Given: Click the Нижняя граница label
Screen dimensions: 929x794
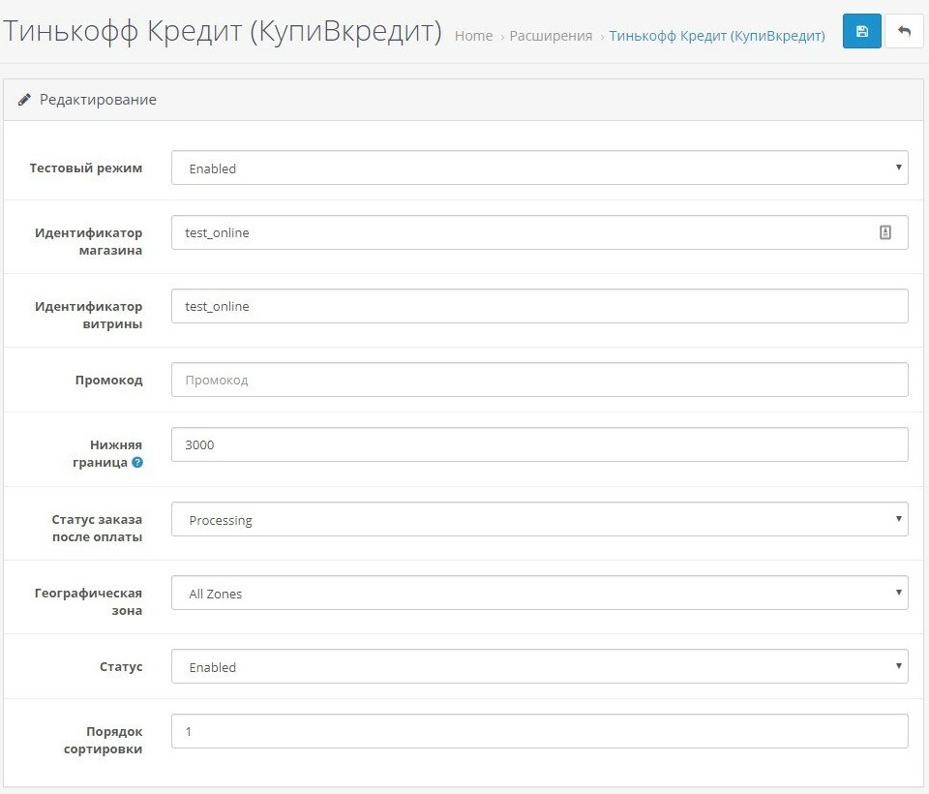Looking at the screenshot, I should [107, 453].
